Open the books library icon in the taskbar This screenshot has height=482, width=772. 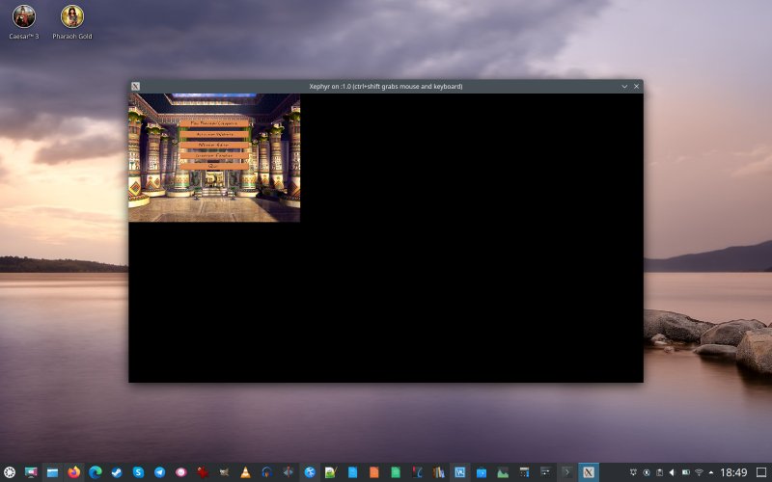point(438,472)
